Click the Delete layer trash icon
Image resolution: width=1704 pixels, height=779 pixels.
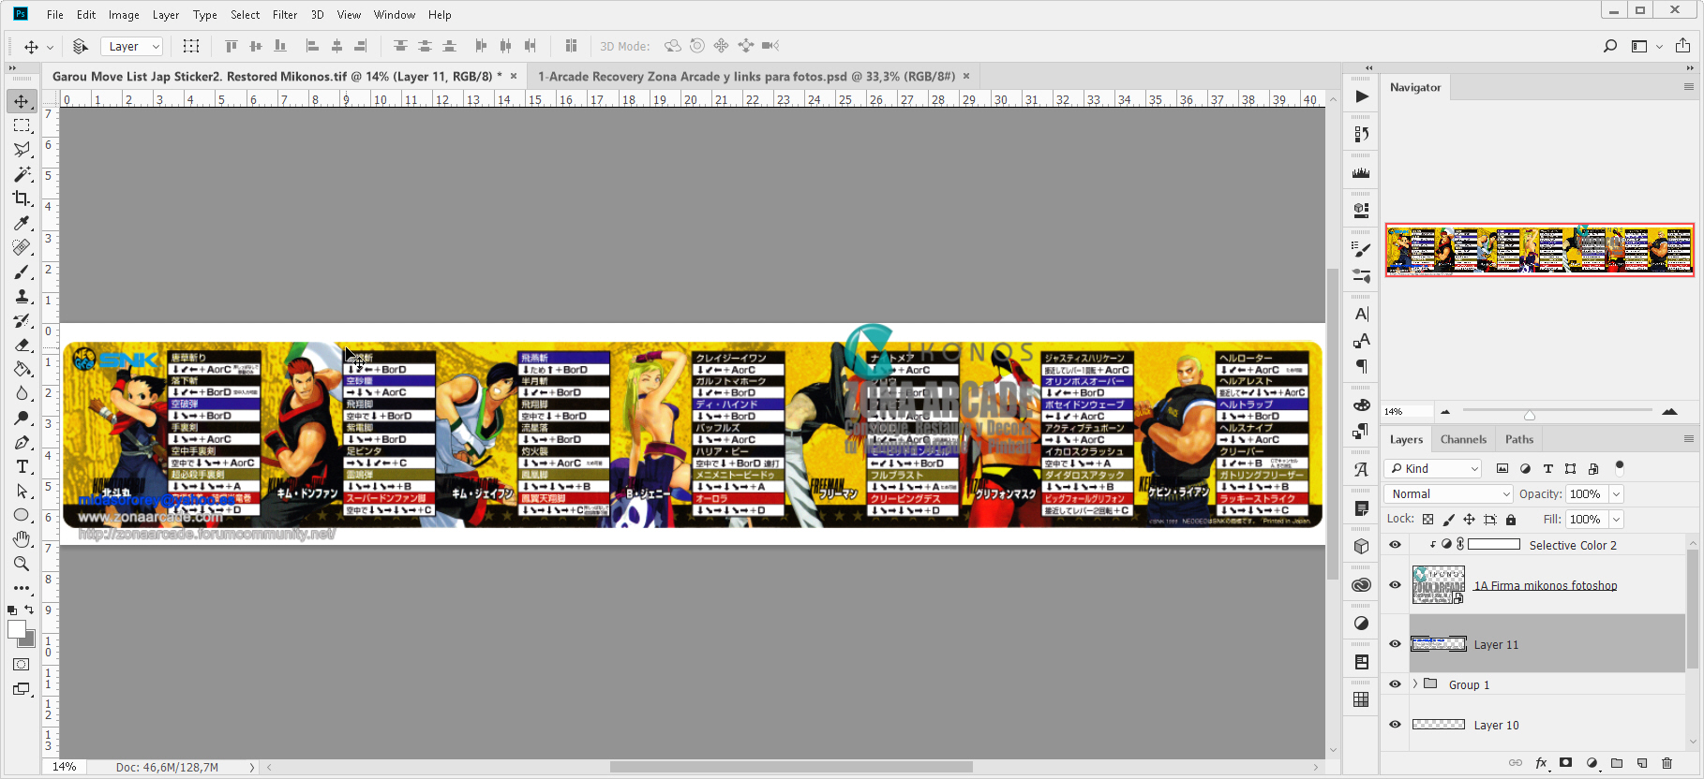coord(1667,763)
